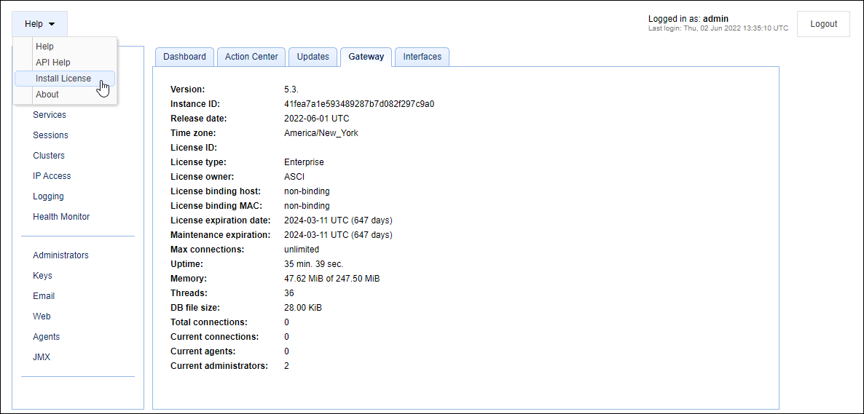Open IP Access settings link
Screen dimensions: 864x414
(52, 176)
